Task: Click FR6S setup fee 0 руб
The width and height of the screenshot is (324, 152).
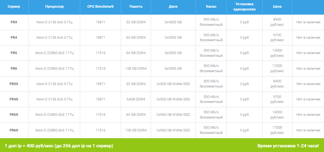Action: [244, 130]
